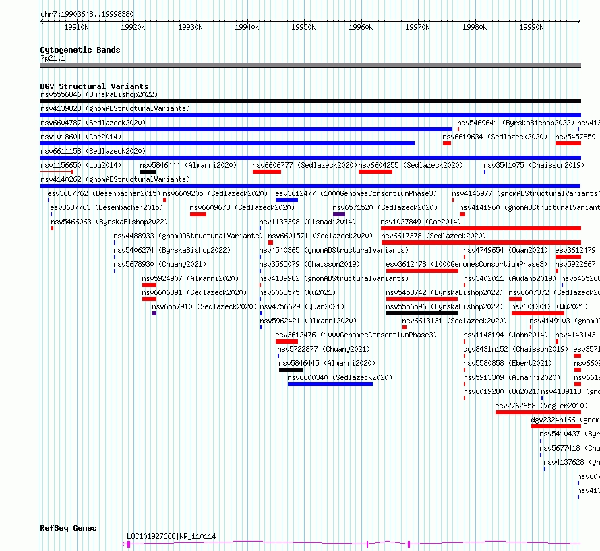The image size is (600, 551).
Task: Click nsv4488933 gnomAD variant label
Action: point(188,236)
